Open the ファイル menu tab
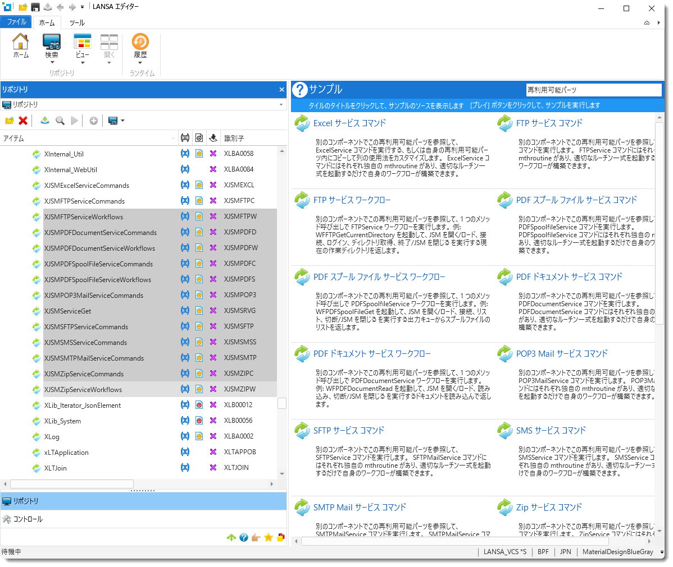673x567 pixels. 16,22
